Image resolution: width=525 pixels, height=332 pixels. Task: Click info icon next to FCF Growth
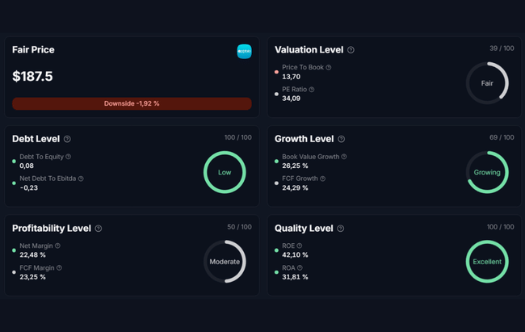pyautogui.click(x=323, y=179)
